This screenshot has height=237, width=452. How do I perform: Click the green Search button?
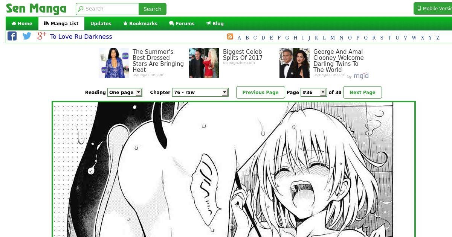point(153,9)
